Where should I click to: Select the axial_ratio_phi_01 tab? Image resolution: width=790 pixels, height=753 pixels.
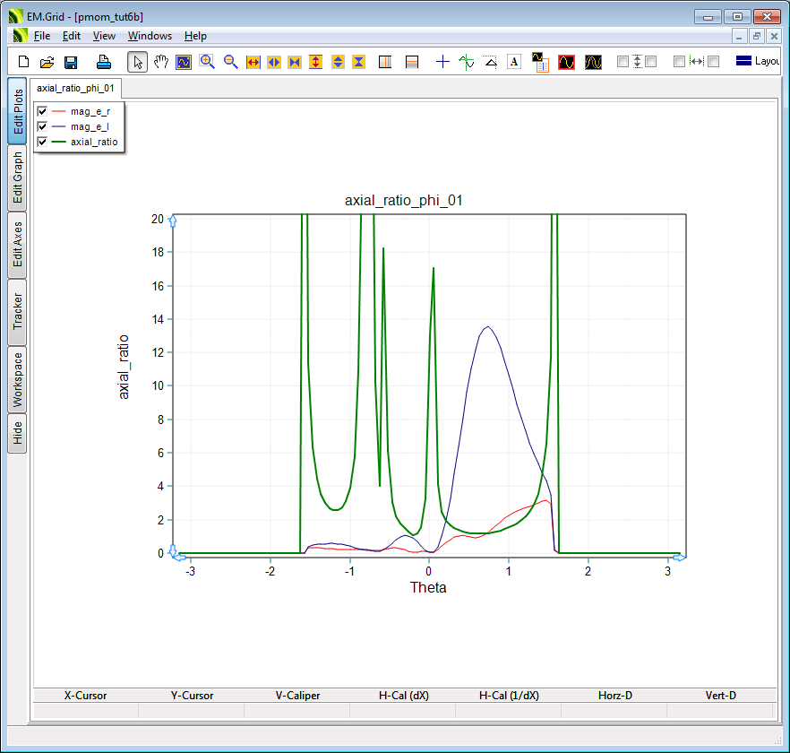tap(75, 89)
